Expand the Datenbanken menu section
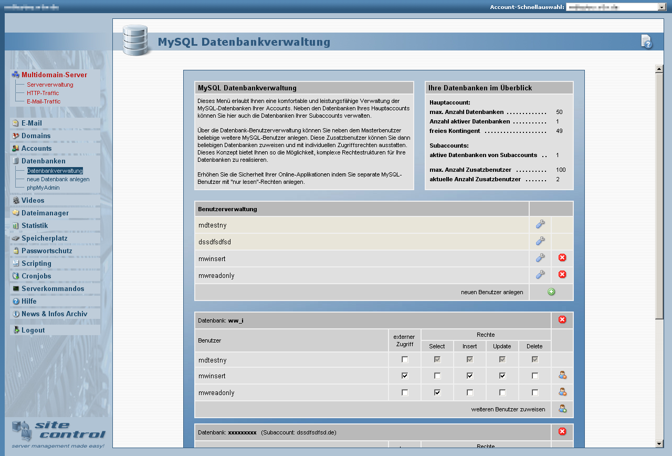Image resolution: width=672 pixels, height=456 pixels. [44, 161]
